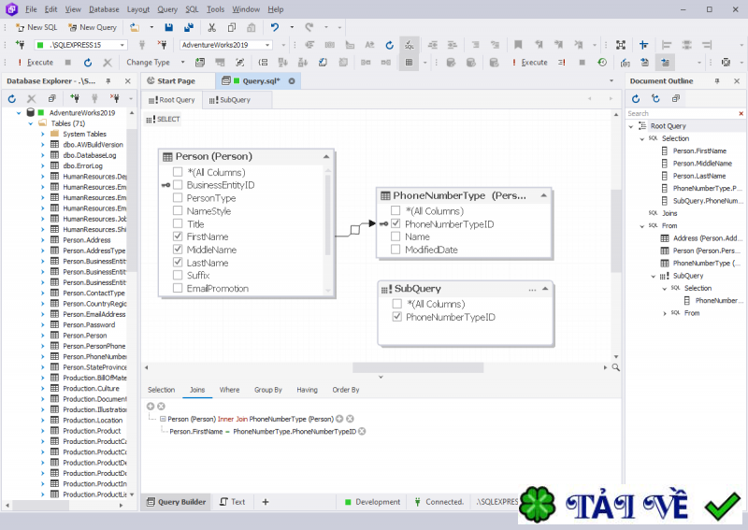The width and height of the screenshot is (748, 530).
Task: Expand the System Tables folder
Action: [x=42, y=134]
